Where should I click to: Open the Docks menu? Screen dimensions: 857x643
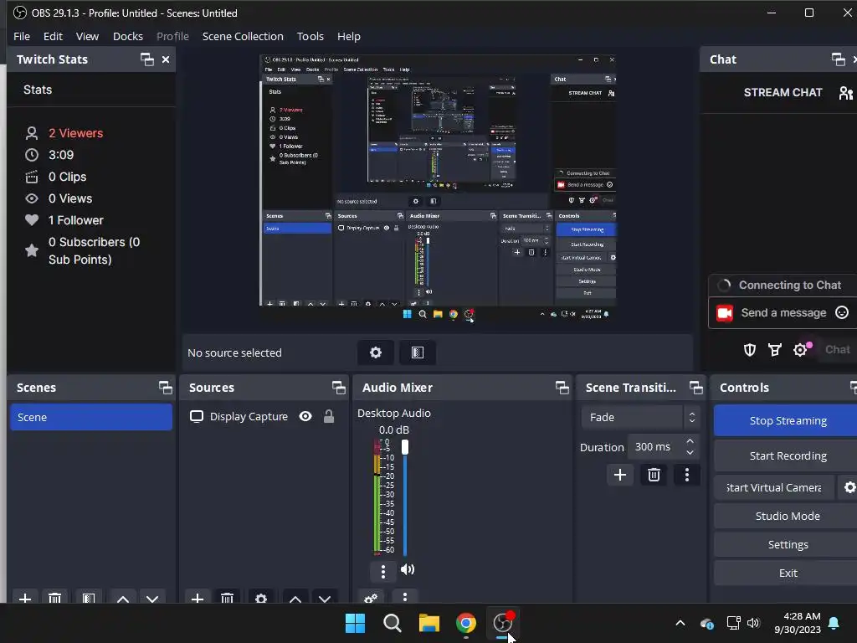[x=128, y=36]
